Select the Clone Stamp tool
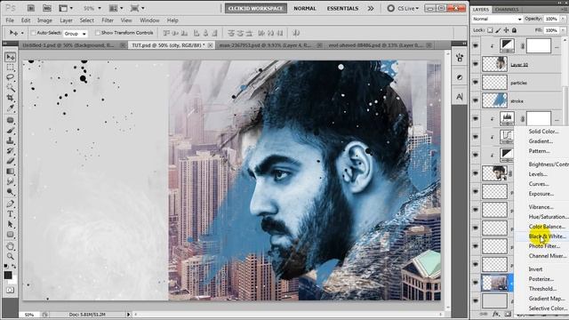 [x=10, y=140]
